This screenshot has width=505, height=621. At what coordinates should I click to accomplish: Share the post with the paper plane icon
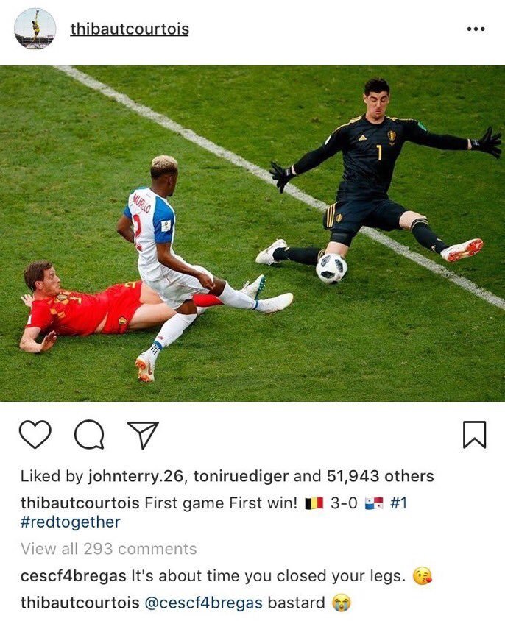click(x=143, y=435)
